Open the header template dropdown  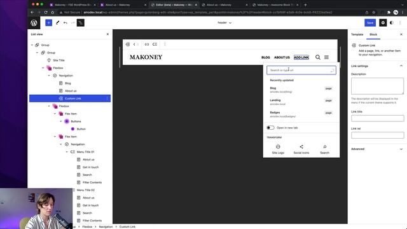(224, 23)
